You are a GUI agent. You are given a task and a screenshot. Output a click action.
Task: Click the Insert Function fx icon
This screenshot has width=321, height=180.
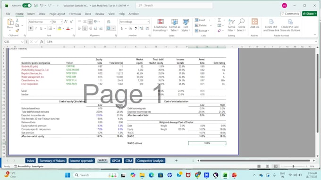pos(42,41)
